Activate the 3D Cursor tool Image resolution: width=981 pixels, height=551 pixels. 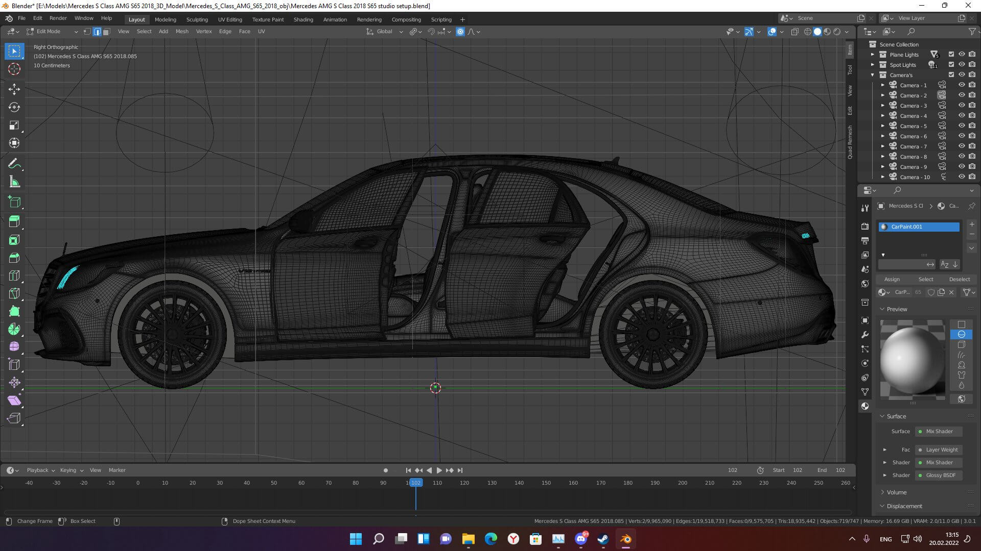(x=14, y=69)
